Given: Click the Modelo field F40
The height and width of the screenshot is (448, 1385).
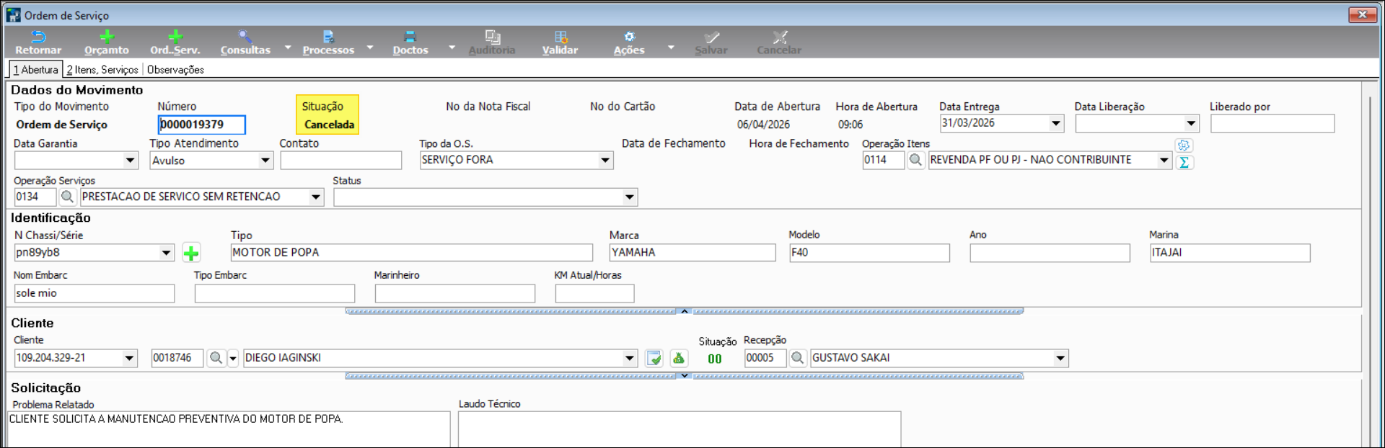Looking at the screenshot, I should [x=869, y=253].
